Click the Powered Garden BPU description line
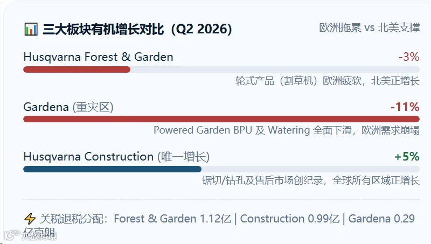Screen dimensions: 431x244 pyautogui.click(x=287, y=130)
